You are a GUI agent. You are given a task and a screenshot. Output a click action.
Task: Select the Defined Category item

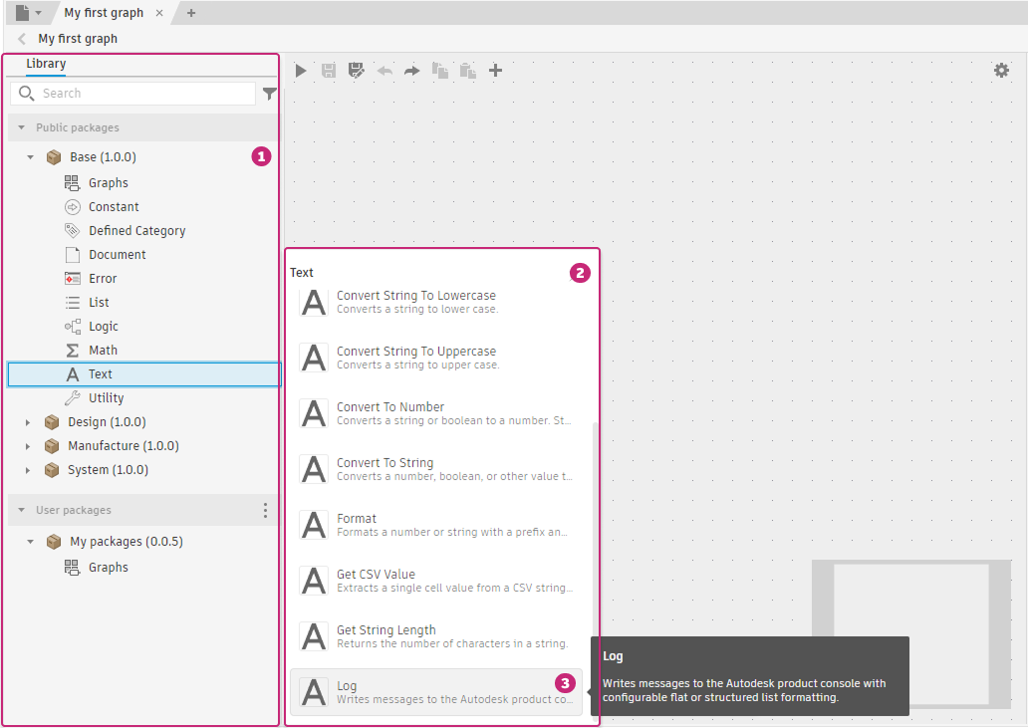137,231
